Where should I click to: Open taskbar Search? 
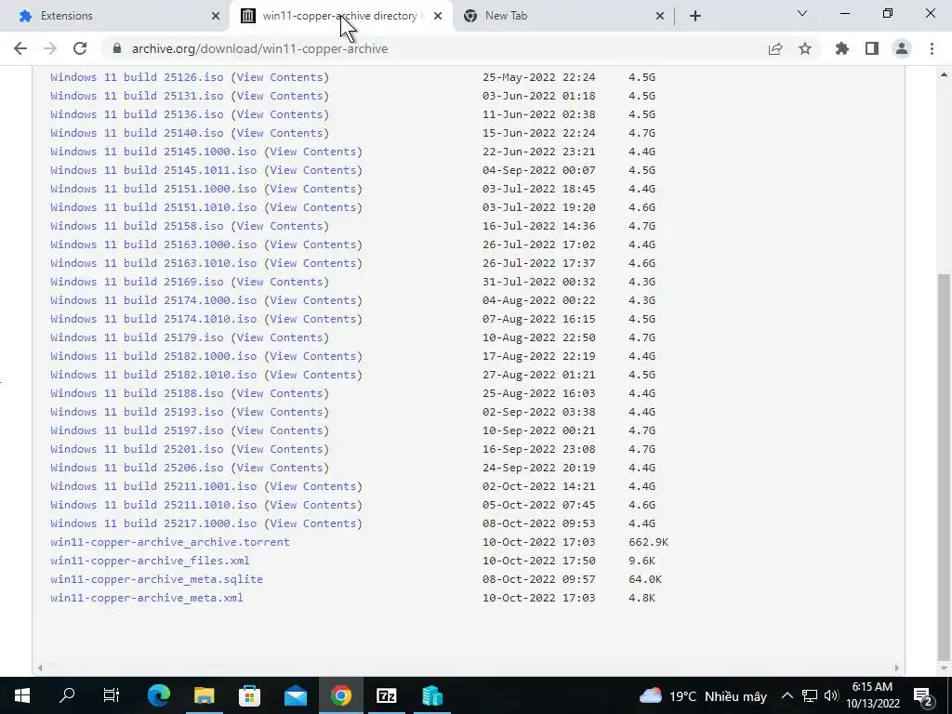coord(67,695)
